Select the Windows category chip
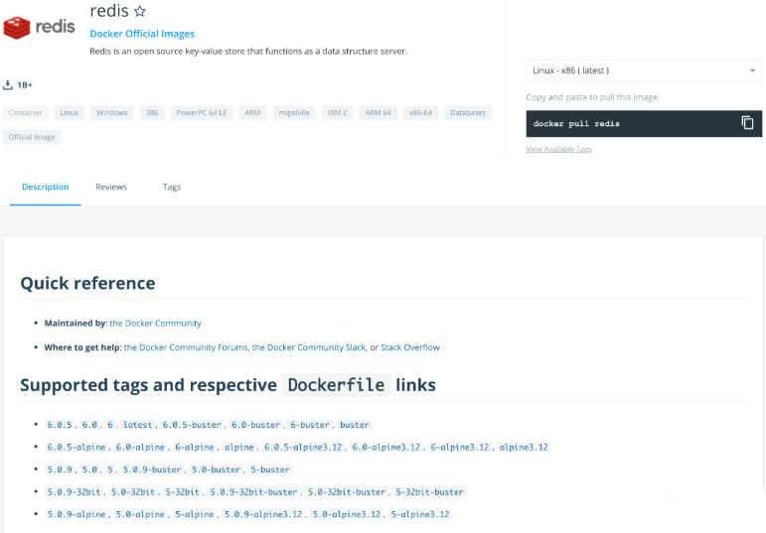Image resolution: width=766 pixels, height=533 pixels. coord(112,113)
